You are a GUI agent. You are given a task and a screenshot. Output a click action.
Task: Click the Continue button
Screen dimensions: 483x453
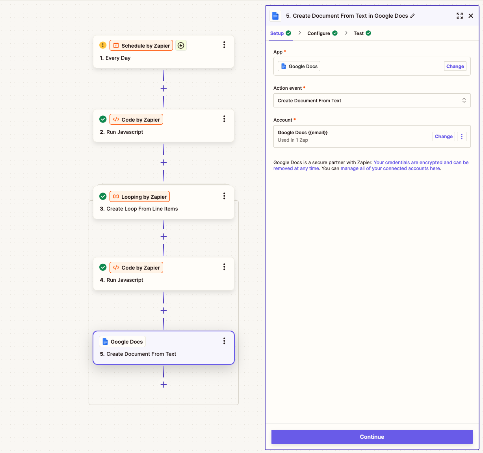pyautogui.click(x=372, y=437)
